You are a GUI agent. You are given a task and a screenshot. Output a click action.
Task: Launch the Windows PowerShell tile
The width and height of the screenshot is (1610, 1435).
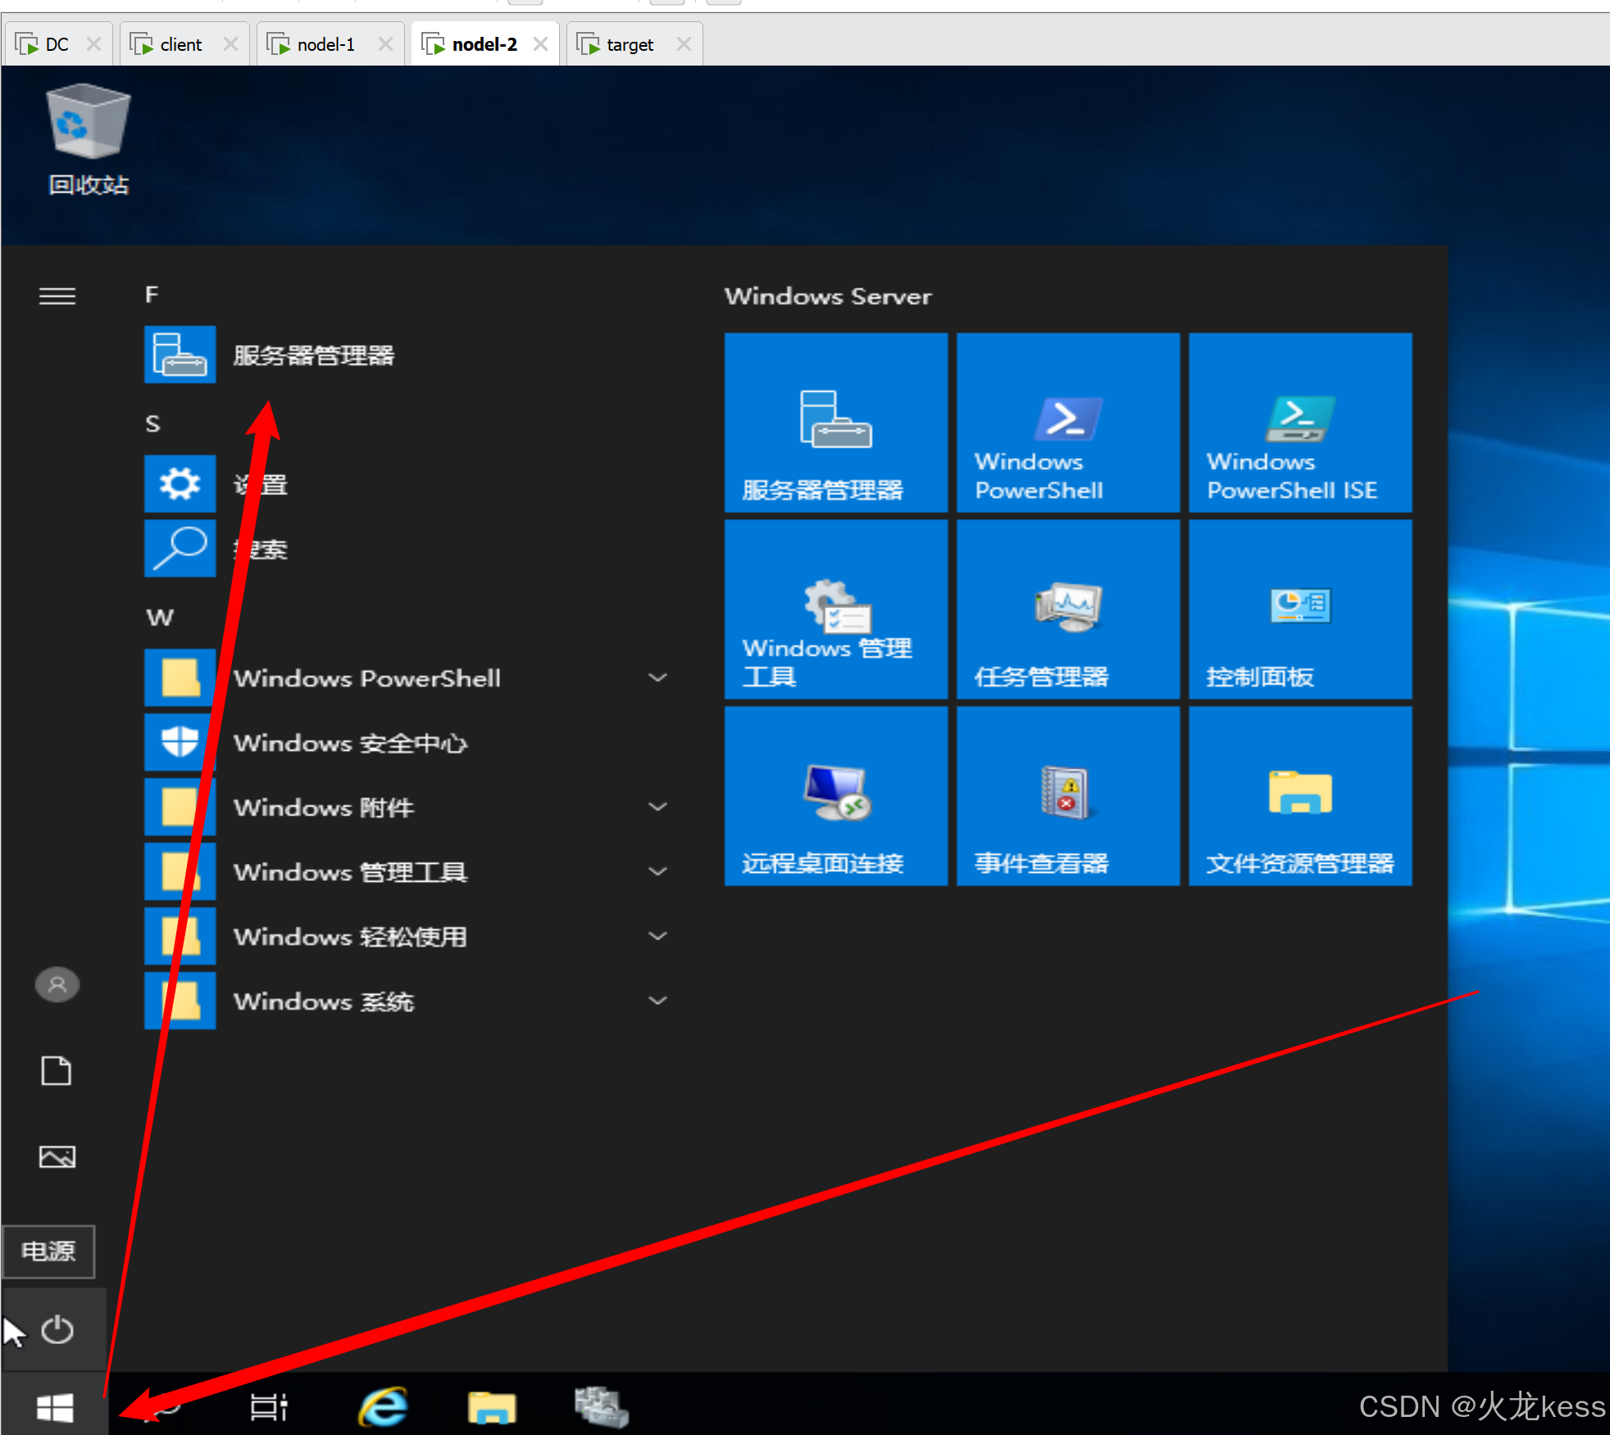(x=1067, y=422)
